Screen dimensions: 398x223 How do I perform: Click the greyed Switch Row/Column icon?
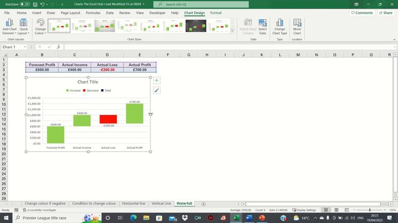click(x=248, y=27)
